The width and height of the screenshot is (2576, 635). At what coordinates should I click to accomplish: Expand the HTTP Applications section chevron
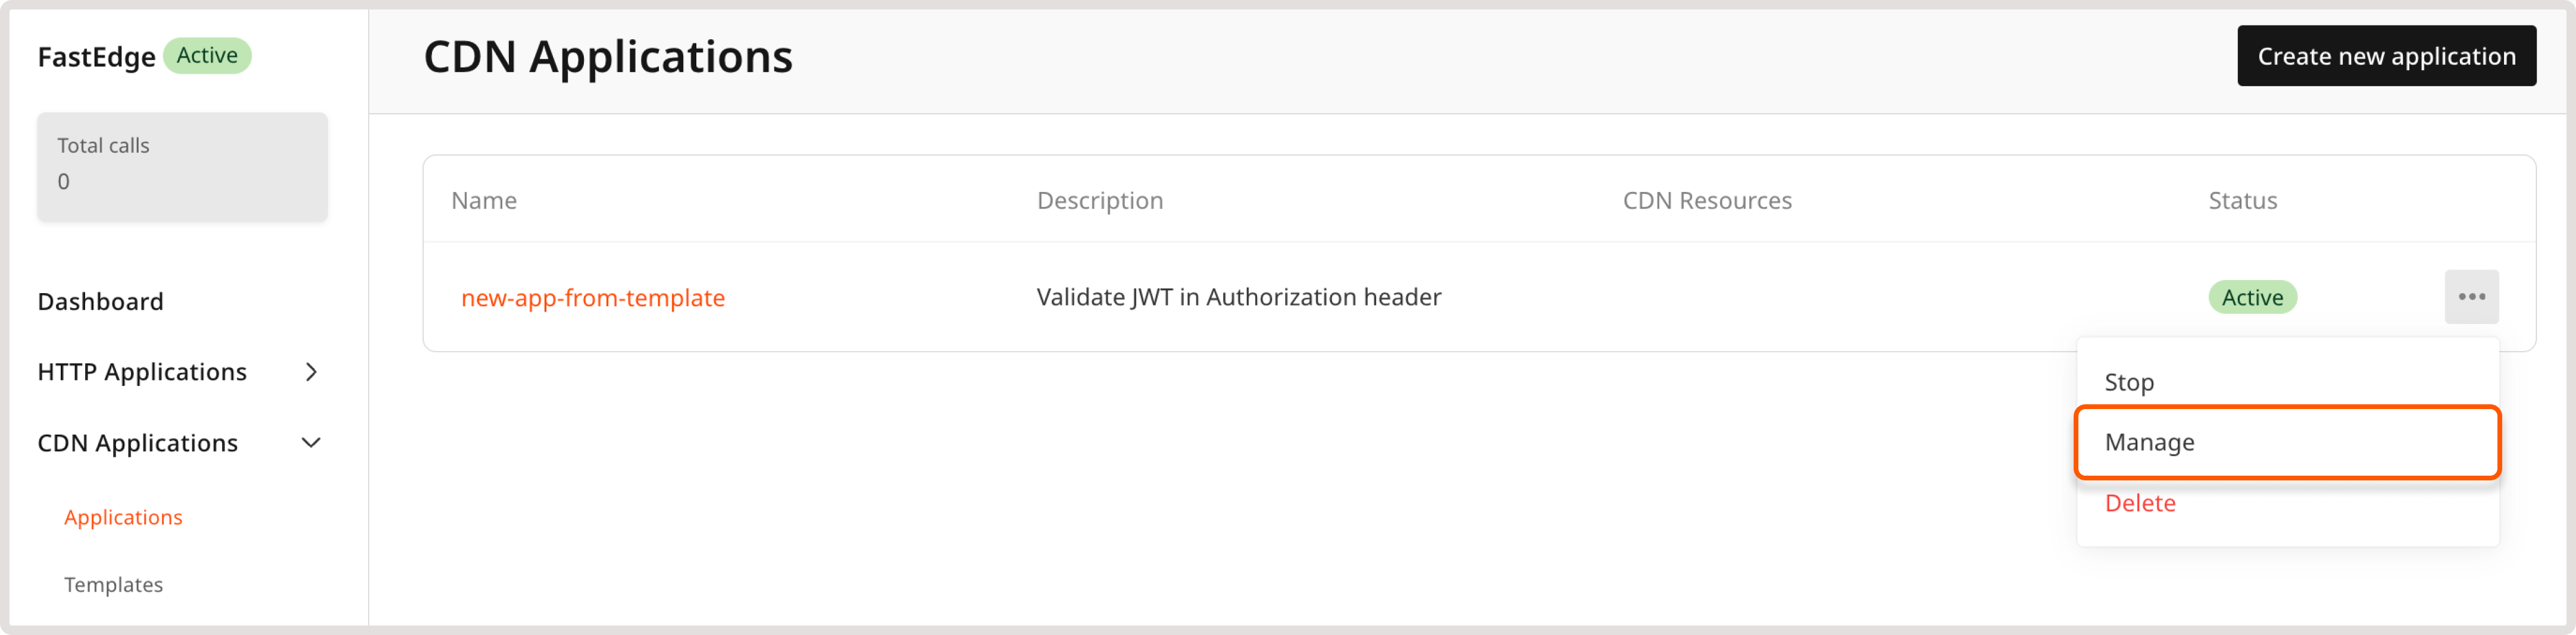[311, 372]
